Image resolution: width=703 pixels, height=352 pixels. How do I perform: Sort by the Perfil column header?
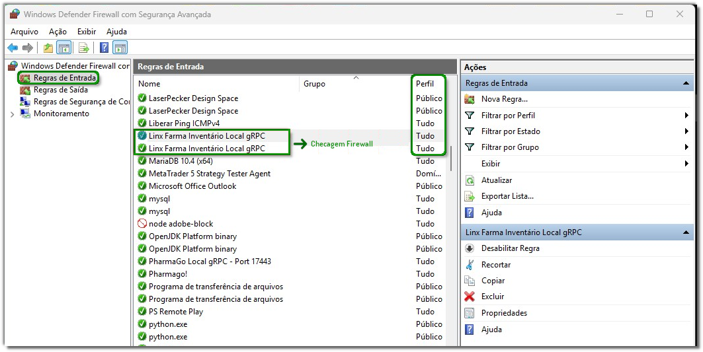[x=425, y=84]
